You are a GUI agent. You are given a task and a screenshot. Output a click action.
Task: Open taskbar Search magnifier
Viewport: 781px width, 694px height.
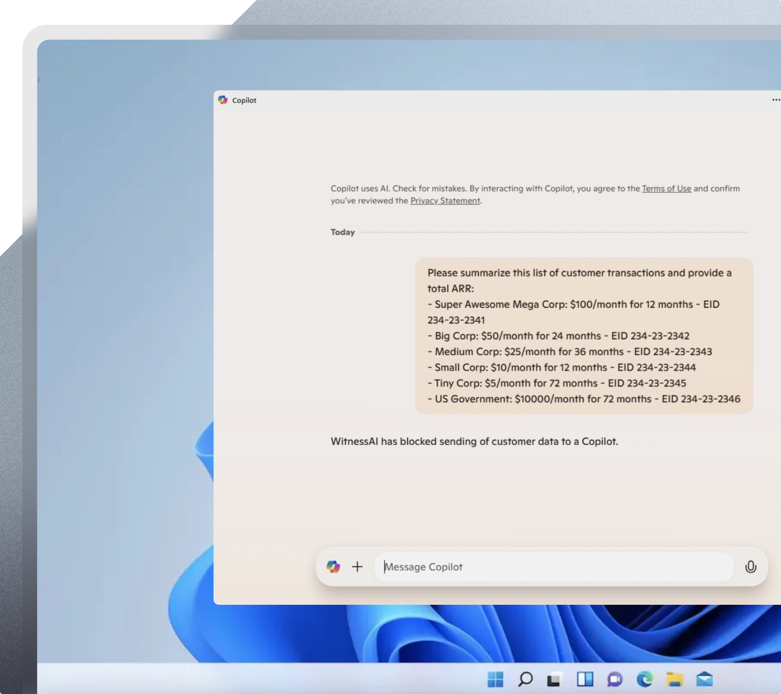click(525, 679)
